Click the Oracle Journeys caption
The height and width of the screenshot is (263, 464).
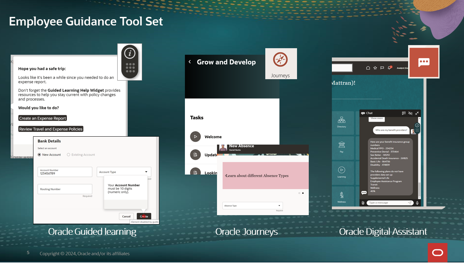point(246,232)
